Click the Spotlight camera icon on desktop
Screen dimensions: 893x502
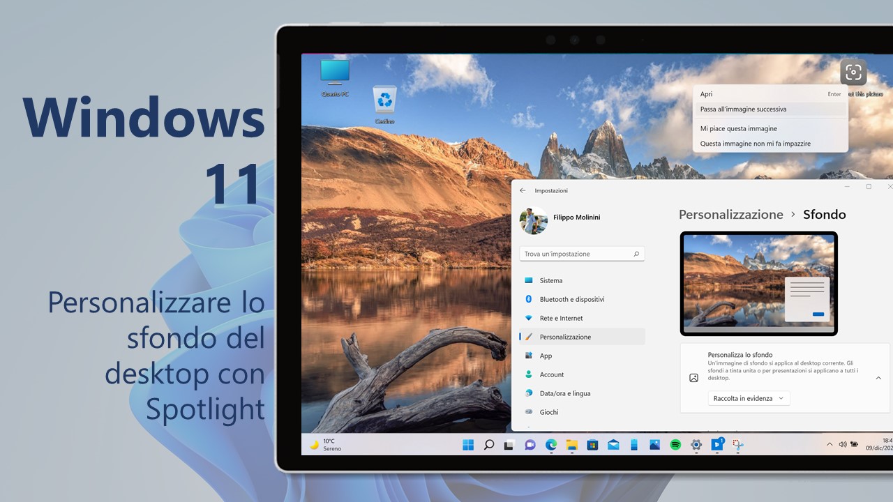pyautogui.click(x=853, y=72)
